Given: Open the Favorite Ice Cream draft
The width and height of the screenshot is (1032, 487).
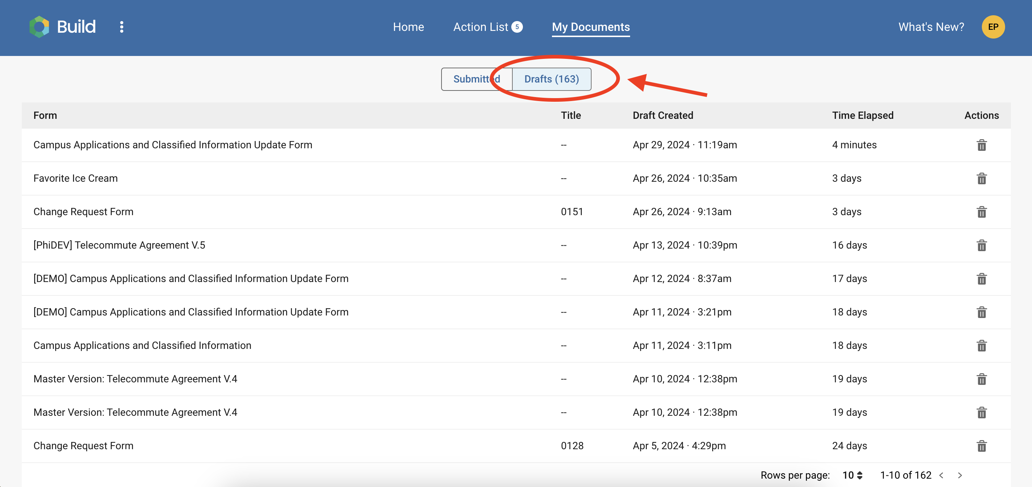Looking at the screenshot, I should [75, 178].
